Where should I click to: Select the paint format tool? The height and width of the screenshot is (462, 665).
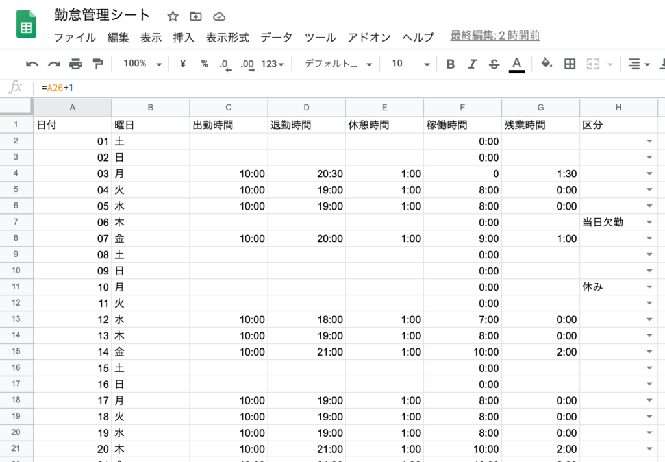[97, 64]
